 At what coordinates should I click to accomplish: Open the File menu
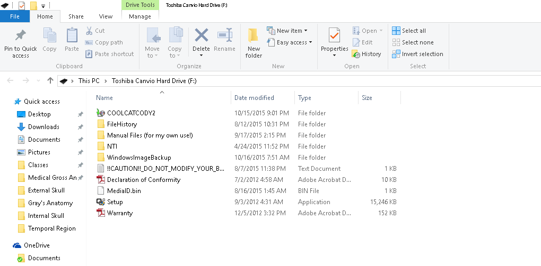tap(15, 16)
